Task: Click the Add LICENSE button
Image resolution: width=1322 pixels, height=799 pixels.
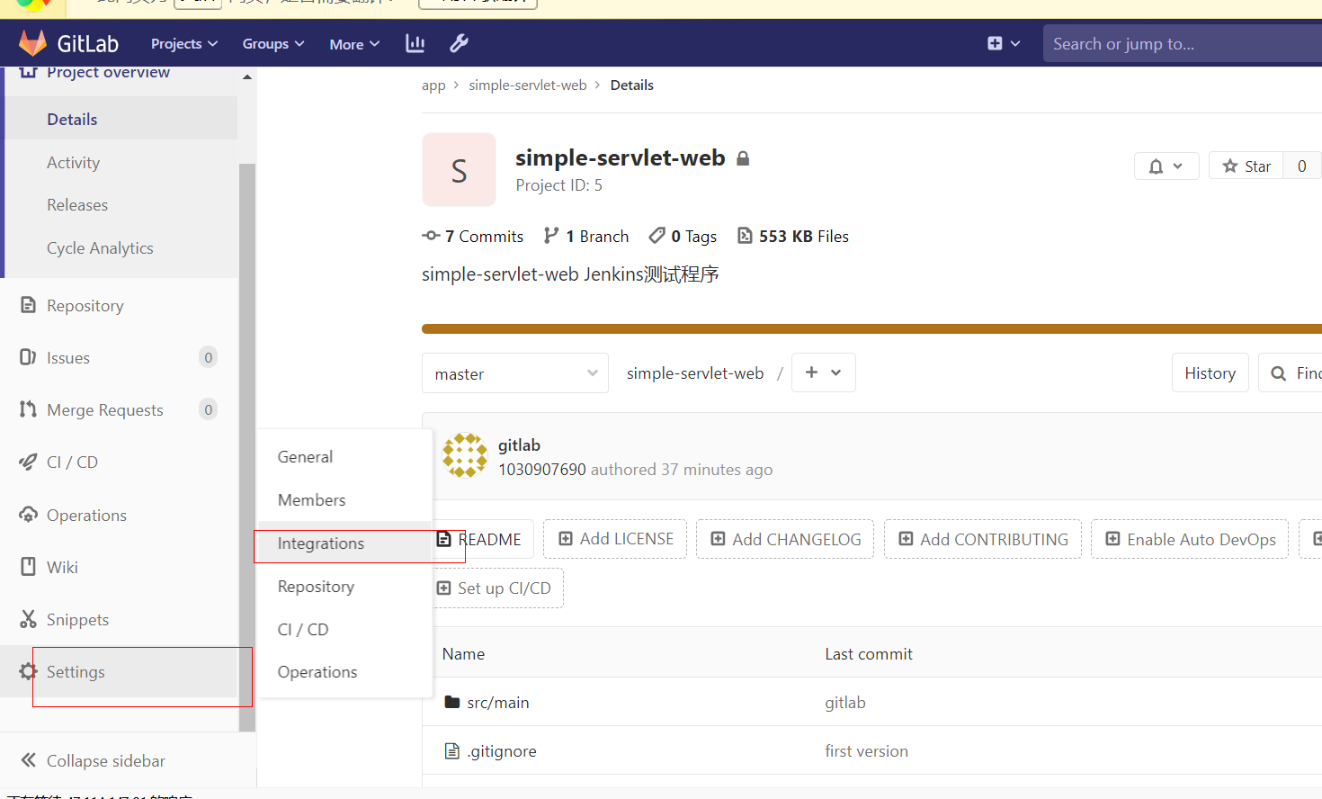Action: (x=615, y=539)
